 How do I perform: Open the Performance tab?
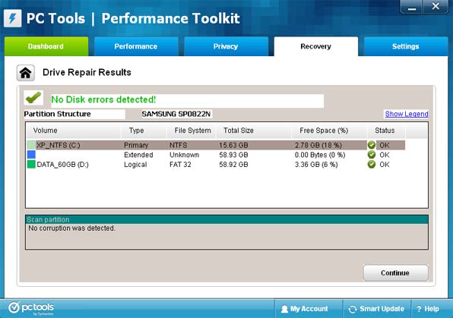[136, 46]
